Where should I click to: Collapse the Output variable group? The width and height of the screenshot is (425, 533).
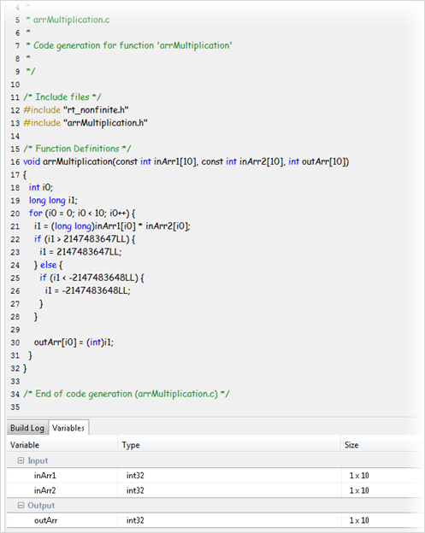(x=21, y=505)
